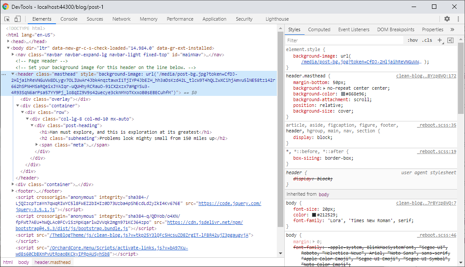Click the Chrome icon in the title bar

[x=6, y=7]
